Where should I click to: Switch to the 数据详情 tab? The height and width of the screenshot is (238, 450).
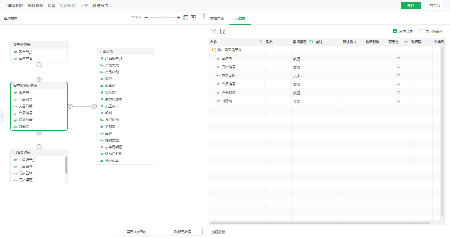click(x=217, y=18)
